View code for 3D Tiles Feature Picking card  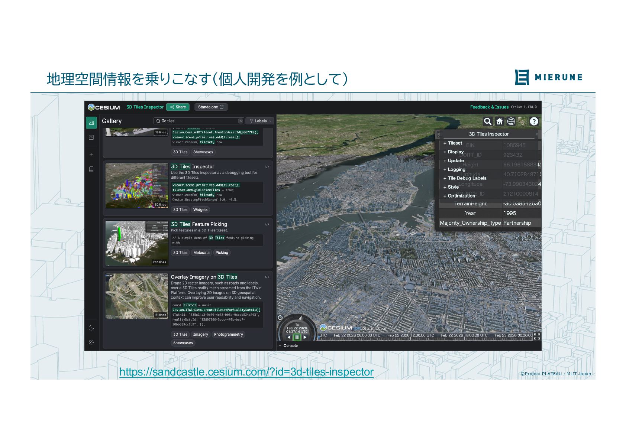coord(267,224)
